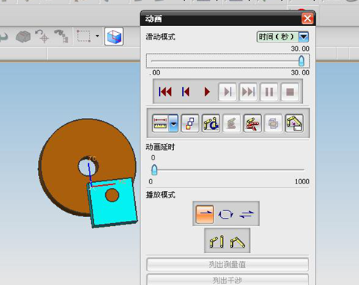
Task: Click the dashed rectangle selection icon
Action: (84, 37)
